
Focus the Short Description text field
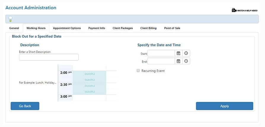click(x=49, y=57)
